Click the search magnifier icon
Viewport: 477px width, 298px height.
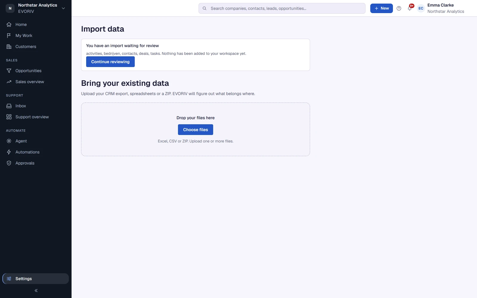pyautogui.click(x=205, y=8)
